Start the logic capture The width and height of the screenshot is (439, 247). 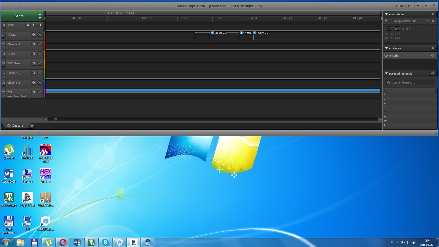coord(19,16)
